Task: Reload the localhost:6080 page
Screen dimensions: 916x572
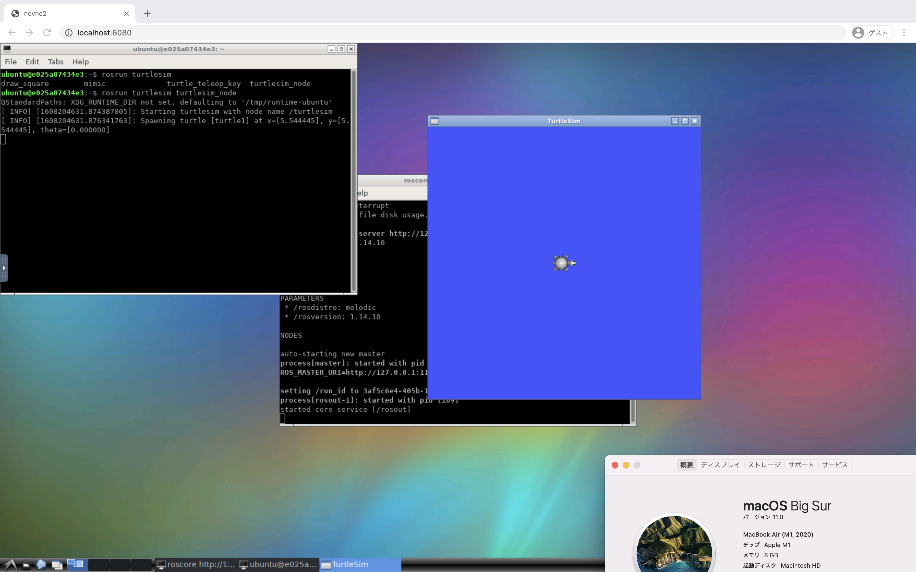Action: [47, 33]
